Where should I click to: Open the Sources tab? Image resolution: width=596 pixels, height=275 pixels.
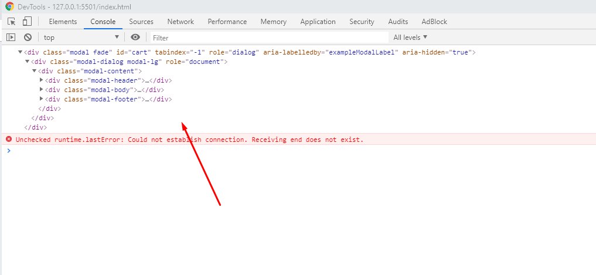(141, 22)
